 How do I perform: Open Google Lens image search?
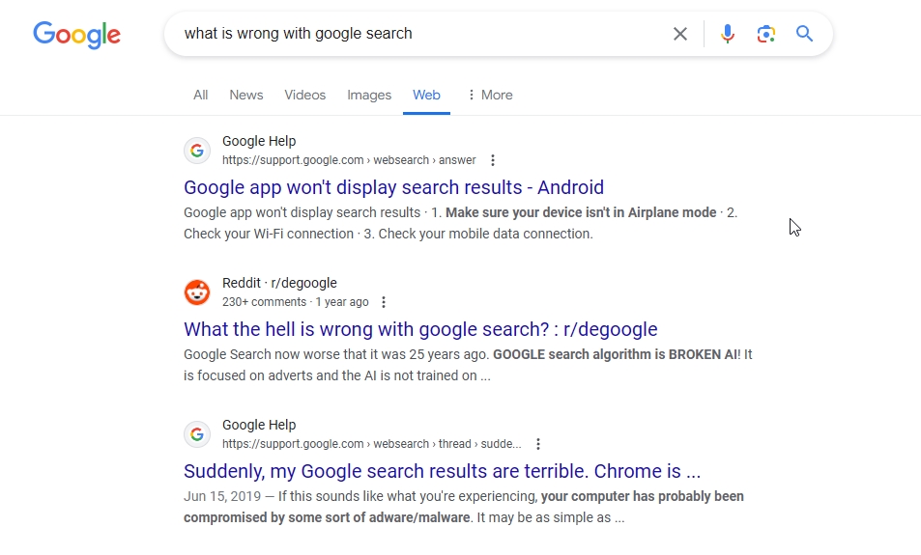coord(766,34)
